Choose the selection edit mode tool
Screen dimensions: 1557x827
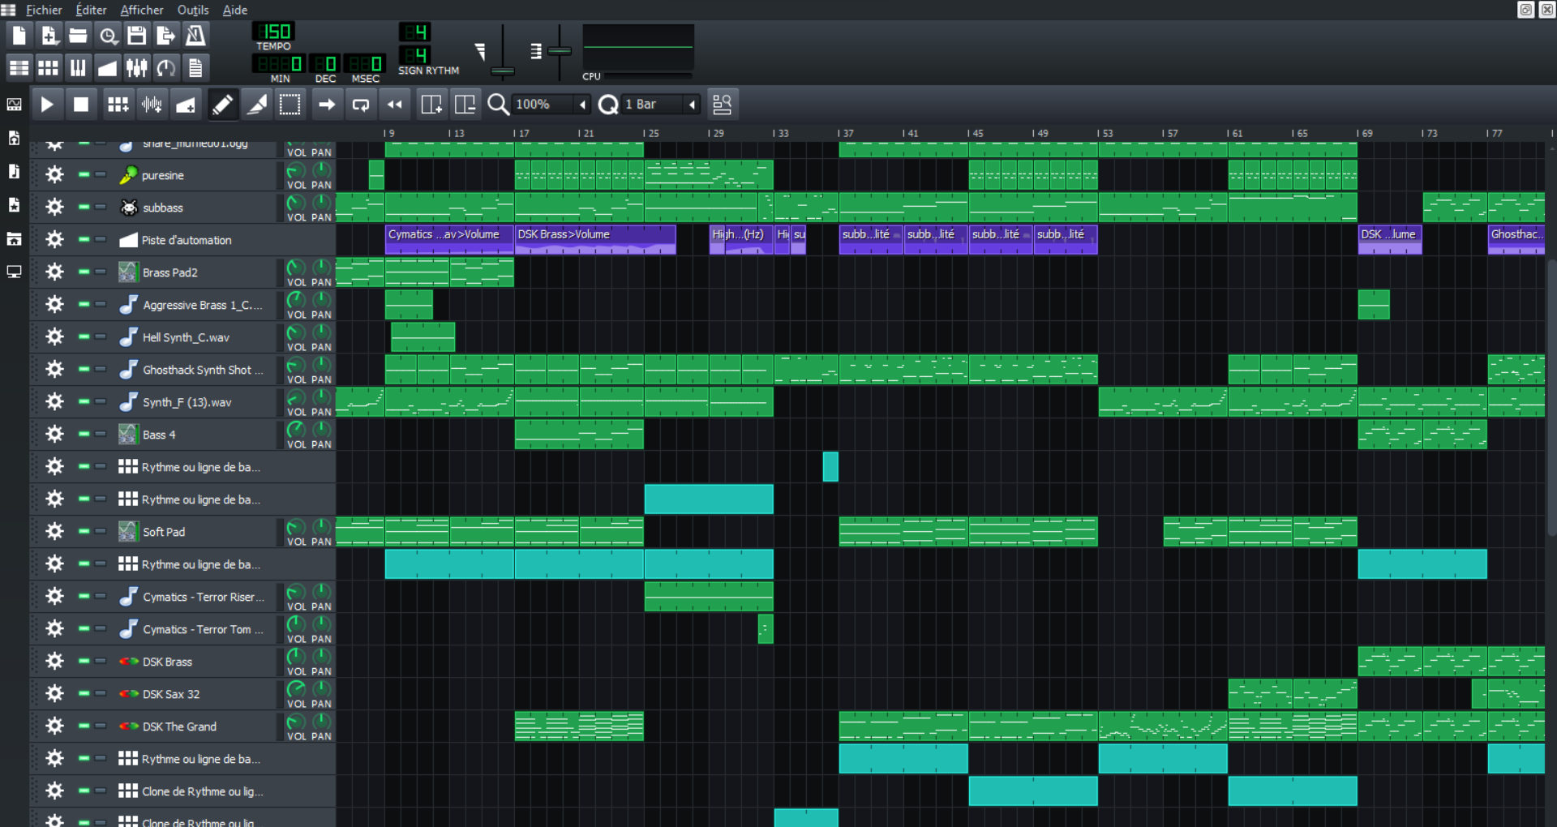coord(290,105)
